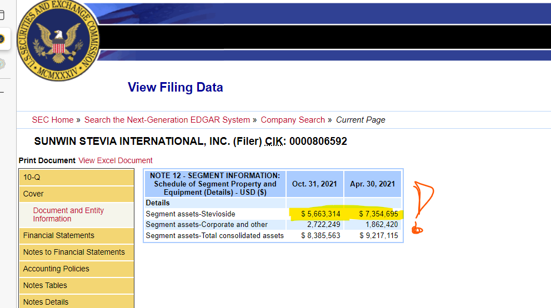
Task: Select the 10-Q menu item
Action: pos(77,178)
